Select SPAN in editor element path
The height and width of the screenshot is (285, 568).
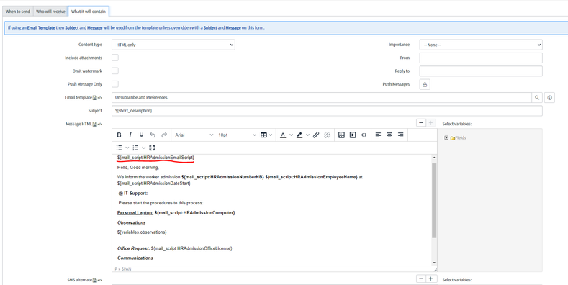[126, 269]
